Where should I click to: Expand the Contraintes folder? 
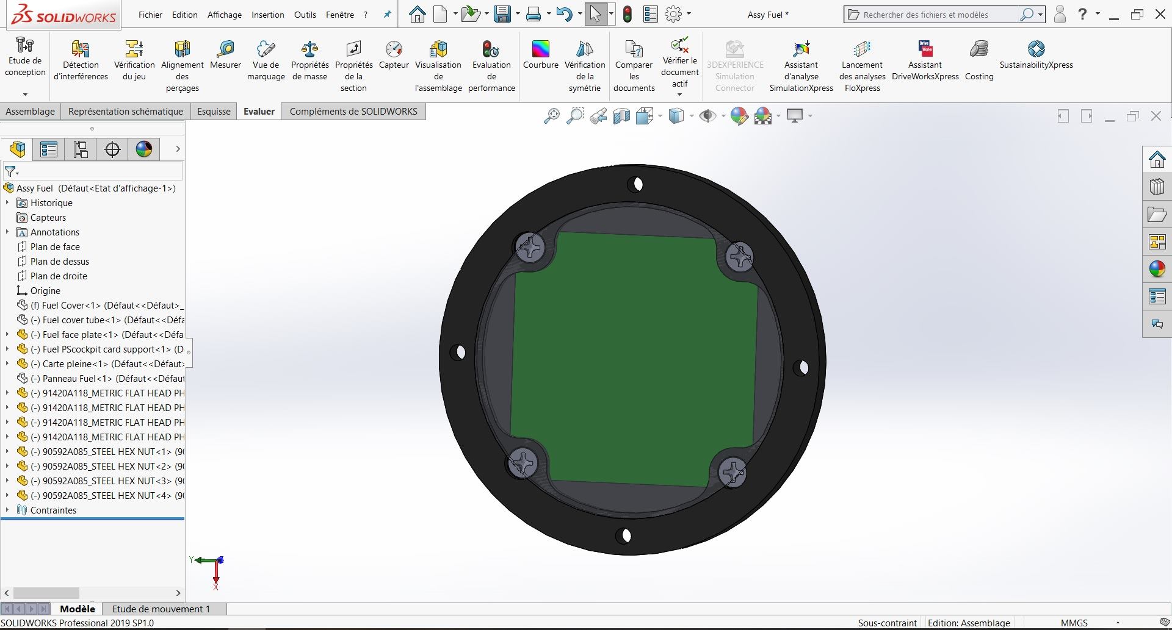tap(7, 510)
